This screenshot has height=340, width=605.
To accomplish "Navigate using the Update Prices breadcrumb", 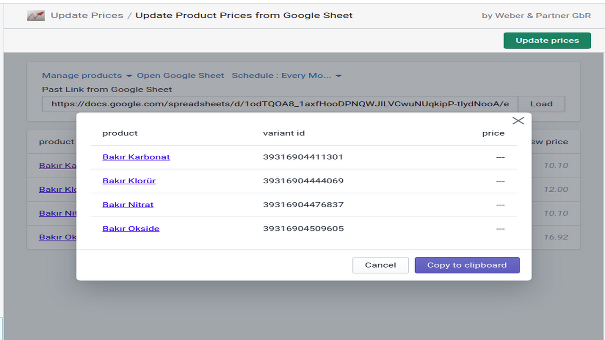I will [x=86, y=15].
